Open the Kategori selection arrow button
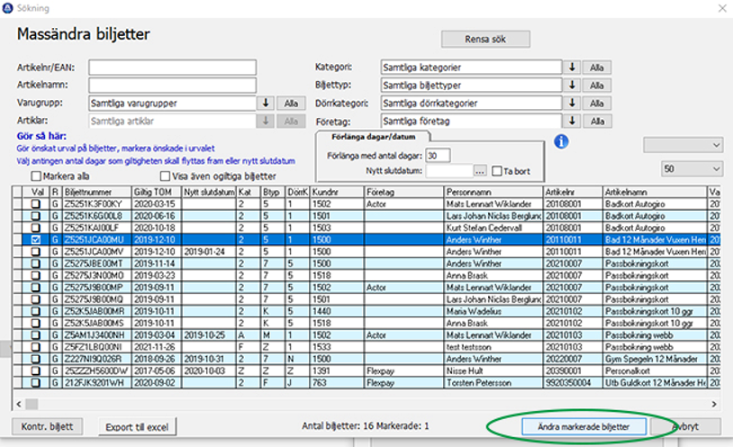Image resolution: width=733 pixels, height=447 pixels. 572,68
